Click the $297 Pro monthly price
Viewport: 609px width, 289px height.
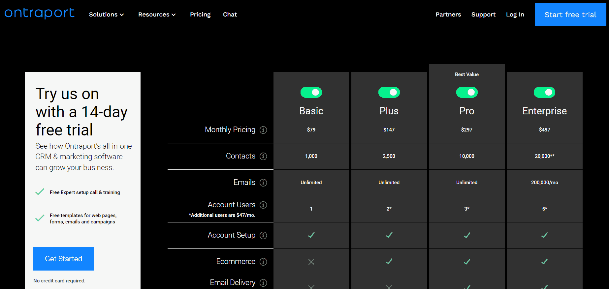[467, 130]
